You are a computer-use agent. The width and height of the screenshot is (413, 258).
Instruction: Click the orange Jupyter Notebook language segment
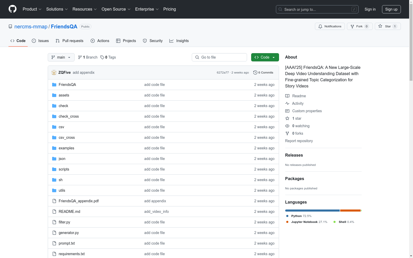350,211
